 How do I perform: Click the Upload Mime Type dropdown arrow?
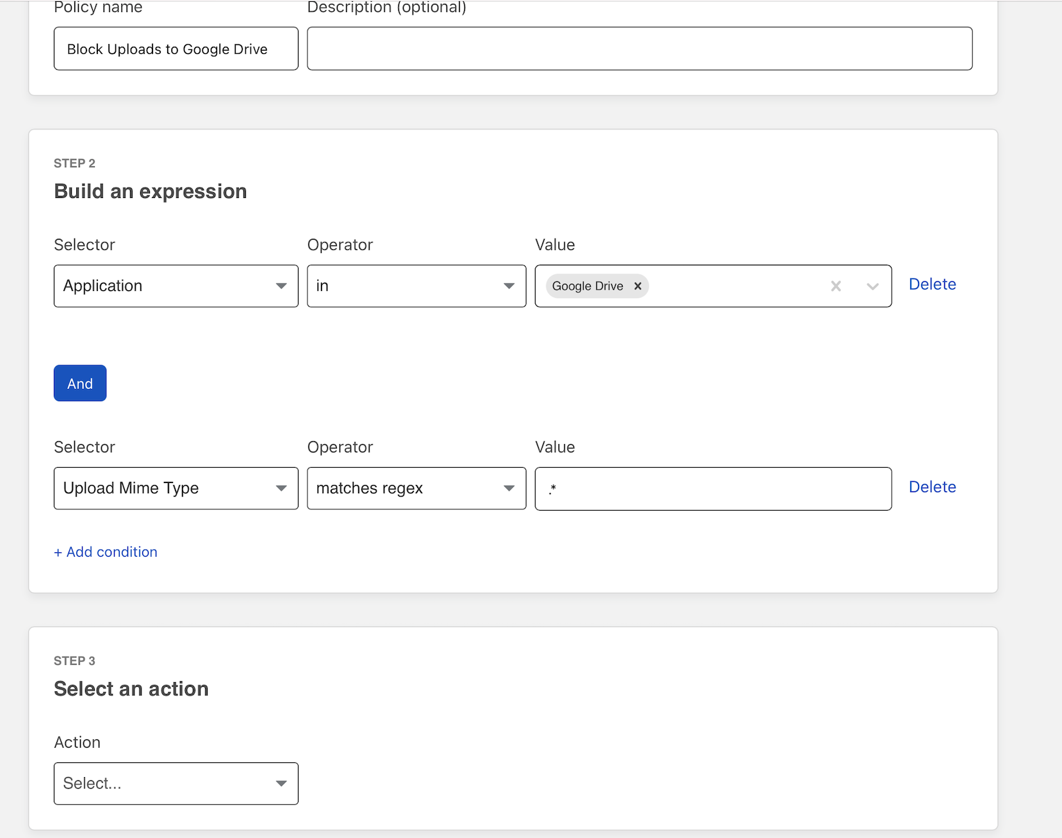pyautogui.click(x=282, y=488)
